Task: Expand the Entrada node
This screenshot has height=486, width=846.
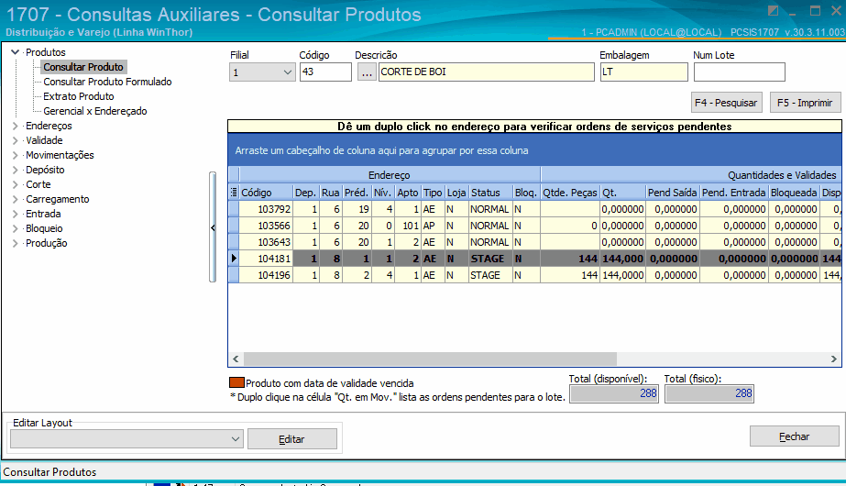Action: coord(15,214)
